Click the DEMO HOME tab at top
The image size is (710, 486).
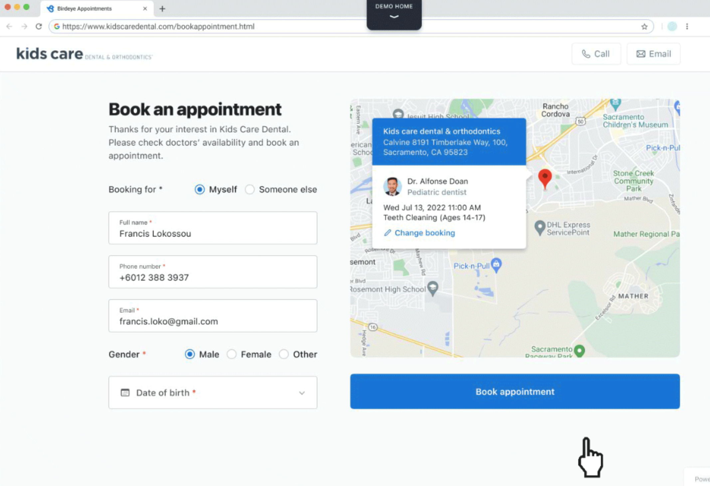393,11
